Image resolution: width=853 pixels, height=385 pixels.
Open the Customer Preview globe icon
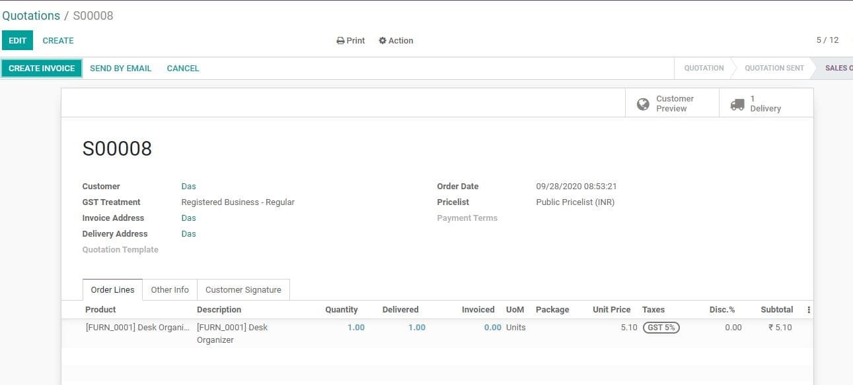[643, 103]
